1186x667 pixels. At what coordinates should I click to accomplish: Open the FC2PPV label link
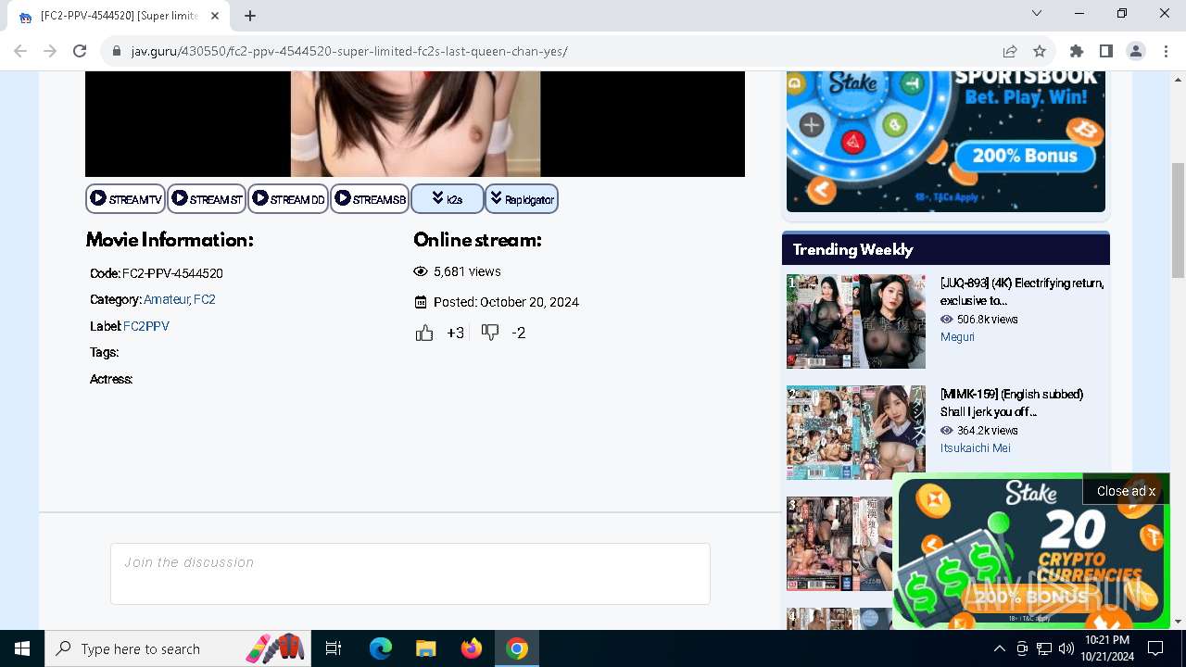[146, 326]
